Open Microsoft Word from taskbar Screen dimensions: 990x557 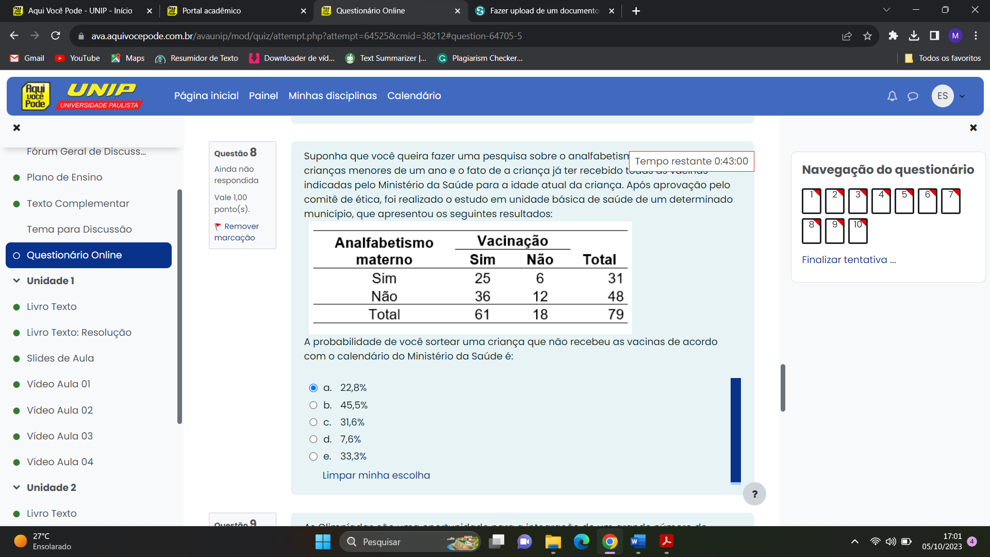pyautogui.click(x=638, y=542)
